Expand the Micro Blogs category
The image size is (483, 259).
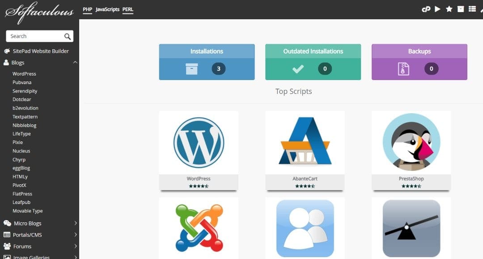[x=76, y=223]
